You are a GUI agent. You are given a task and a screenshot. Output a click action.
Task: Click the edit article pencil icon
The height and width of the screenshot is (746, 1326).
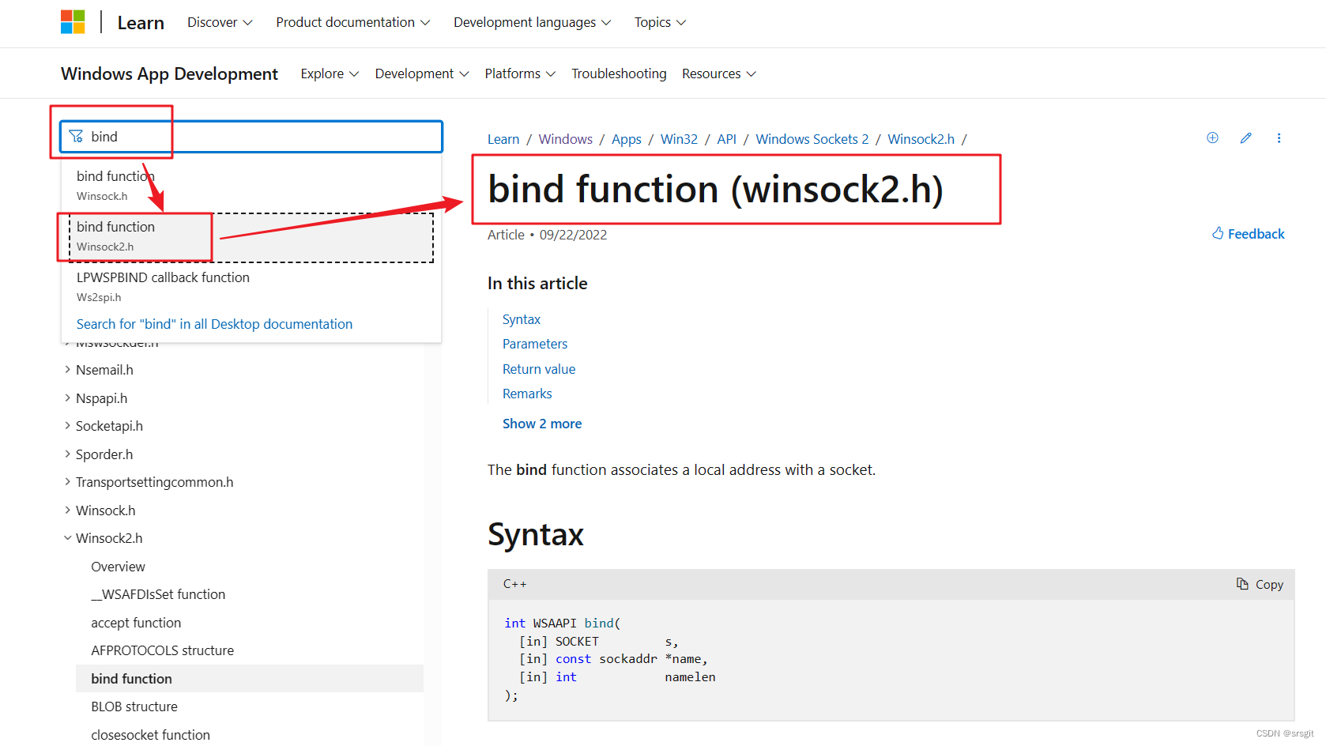tap(1245, 138)
